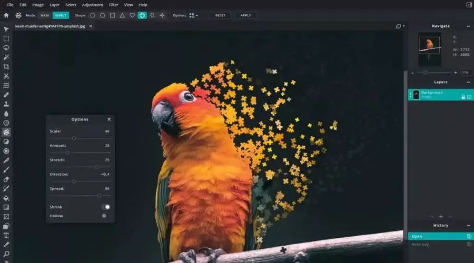Select the Disperse tool in left toolbar
The image size is (474, 263).
tap(6, 132)
